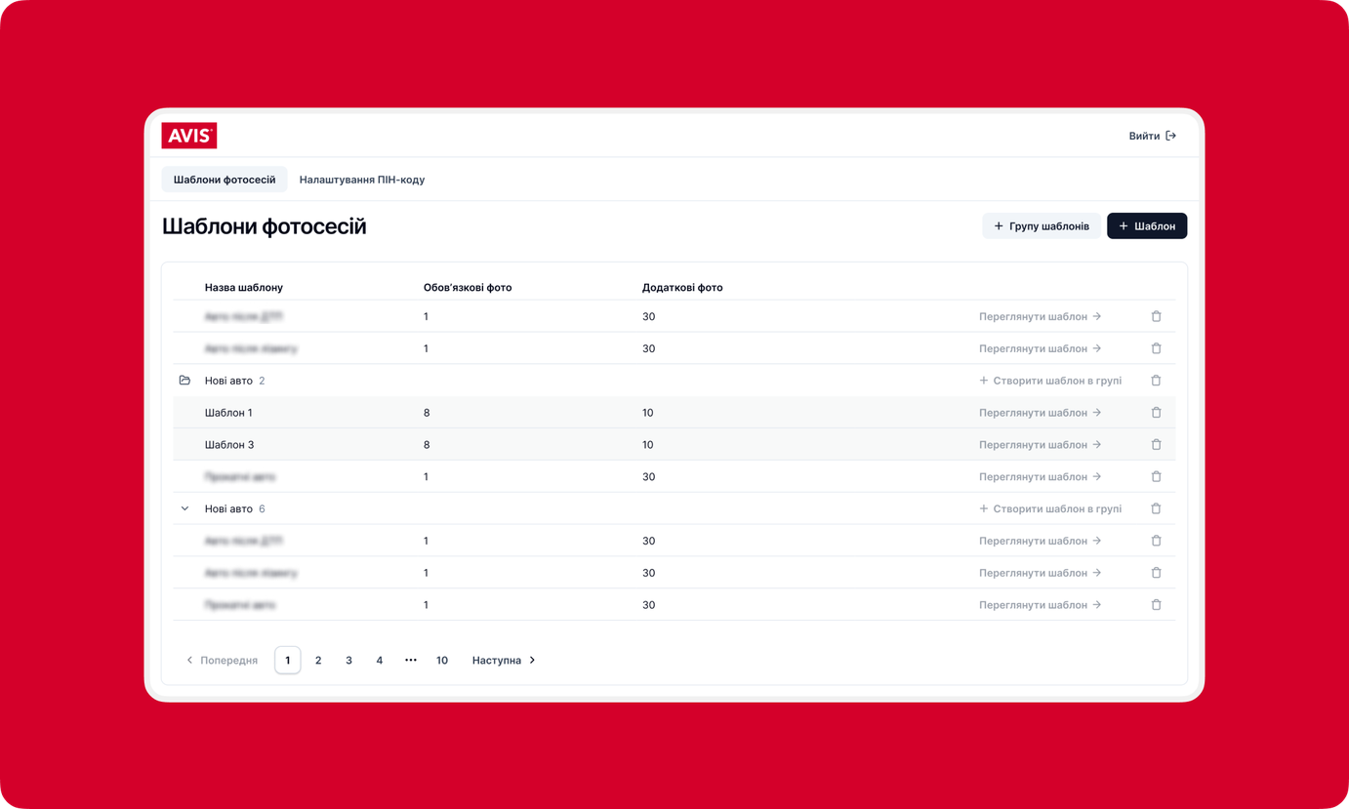Select the Шаблони фотосесій tab
This screenshot has width=1349, height=809.
click(225, 180)
